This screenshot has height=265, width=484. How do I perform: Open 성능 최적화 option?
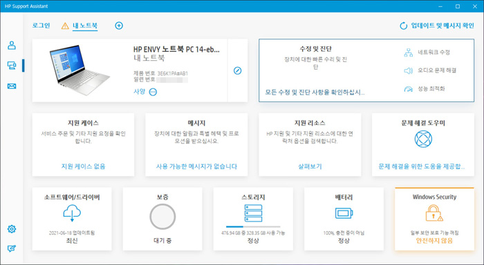click(431, 89)
